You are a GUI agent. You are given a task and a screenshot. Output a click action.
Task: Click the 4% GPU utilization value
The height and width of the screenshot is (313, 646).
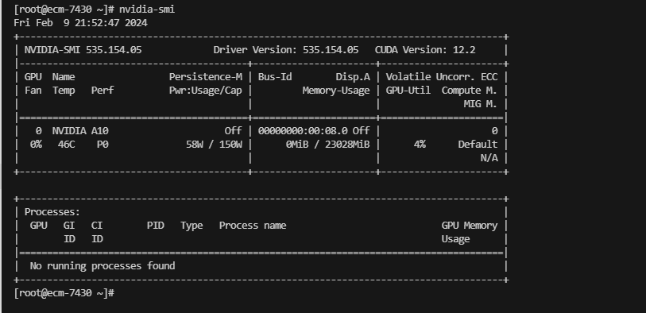point(420,145)
